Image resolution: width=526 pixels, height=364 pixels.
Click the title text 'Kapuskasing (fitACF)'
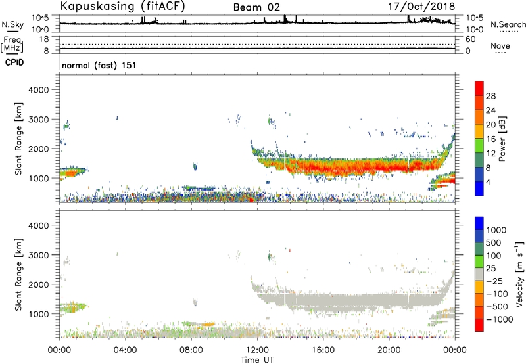click(122, 6)
